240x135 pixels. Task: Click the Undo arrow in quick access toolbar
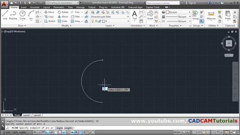(x=34, y=3)
